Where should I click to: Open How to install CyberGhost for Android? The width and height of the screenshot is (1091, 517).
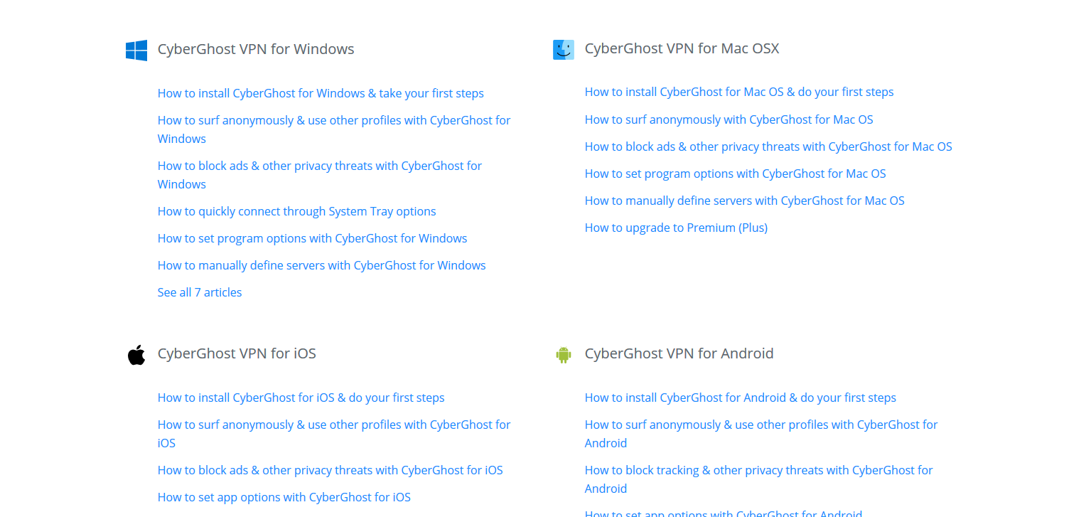tap(741, 398)
